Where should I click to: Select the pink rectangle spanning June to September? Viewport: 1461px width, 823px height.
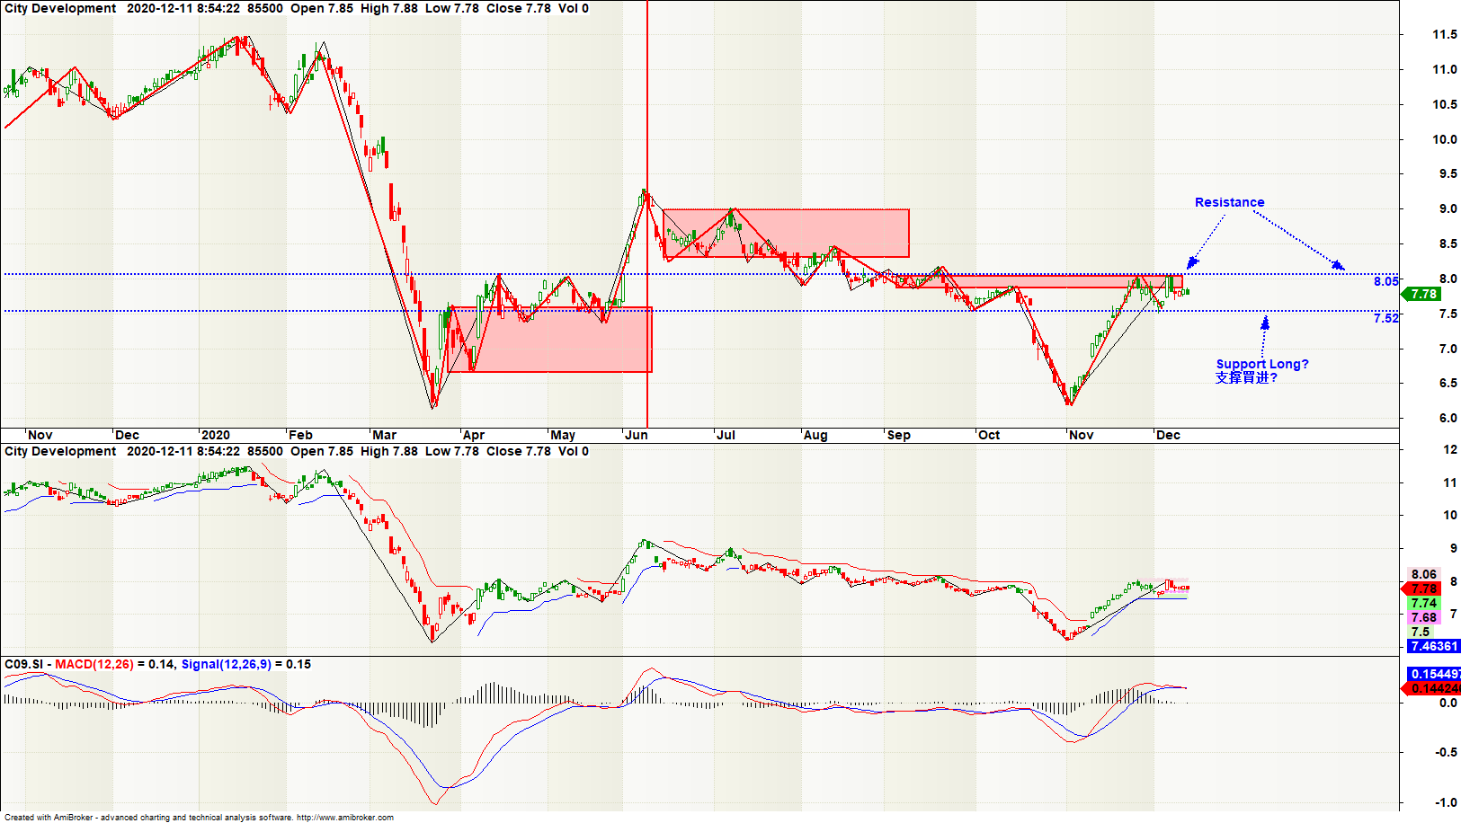(x=786, y=234)
